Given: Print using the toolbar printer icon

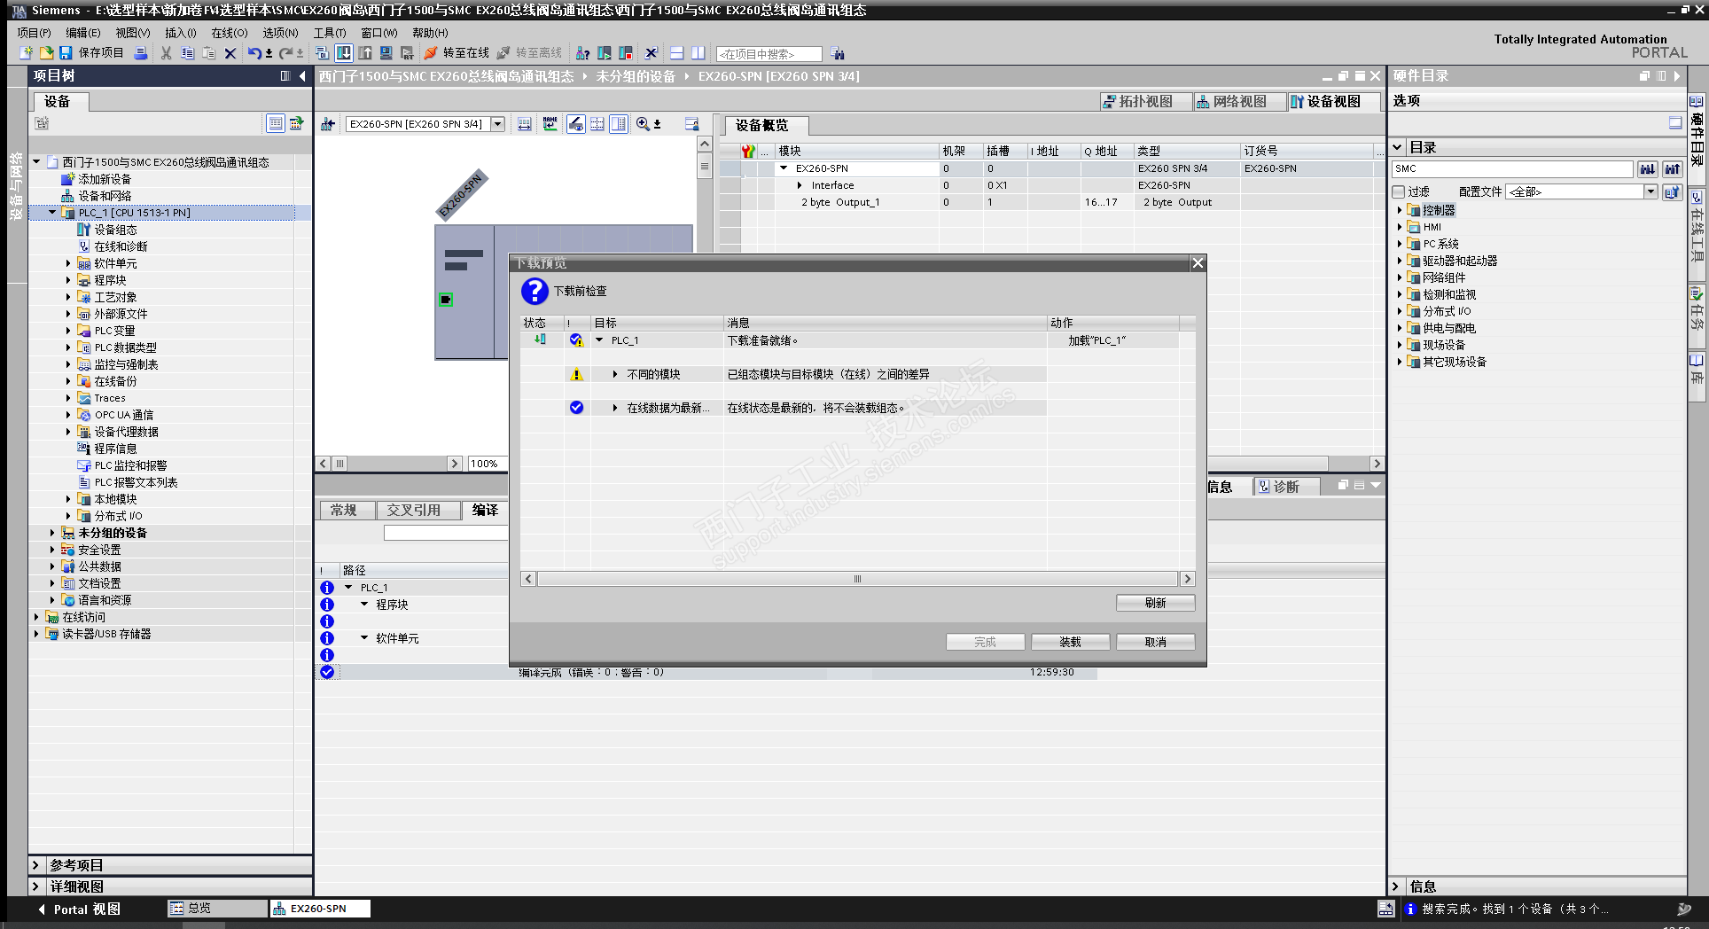Looking at the screenshot, I should [141, 53].
